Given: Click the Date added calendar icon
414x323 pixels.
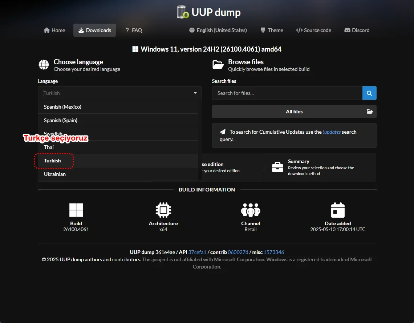Looking at the screenshot, I should (x=338, y=210).
